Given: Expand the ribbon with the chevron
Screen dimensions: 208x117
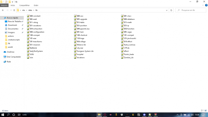Looking at the screenshot, I should click(203, 5).
